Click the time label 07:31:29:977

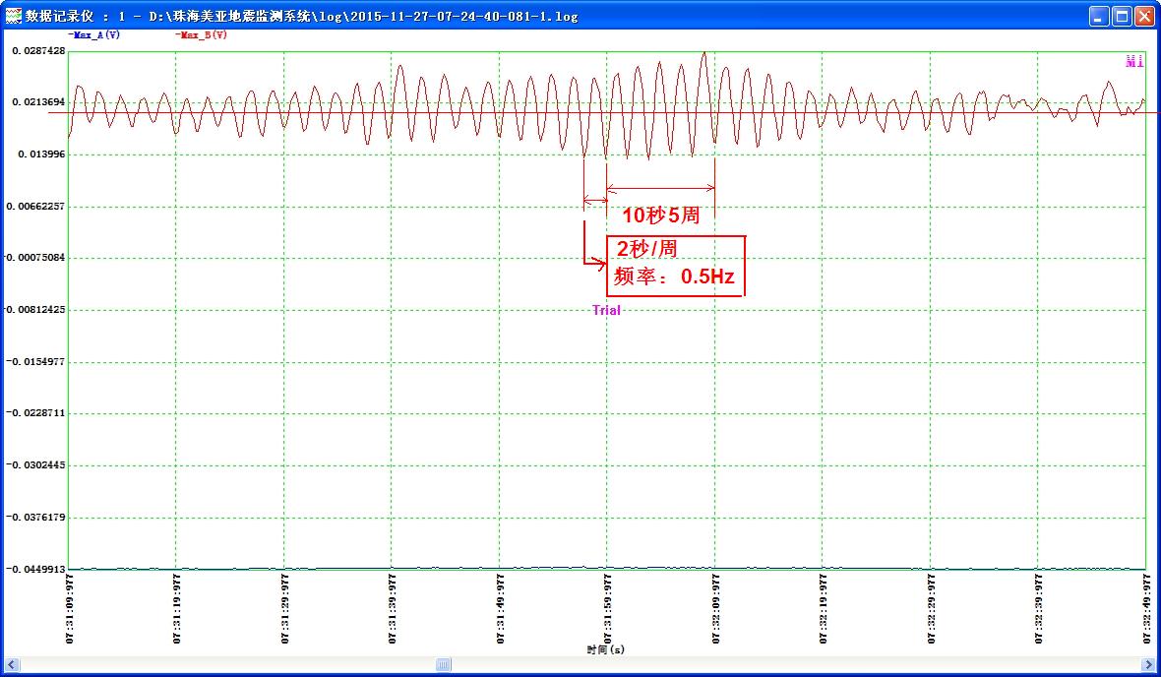click(x=284, y=608)
